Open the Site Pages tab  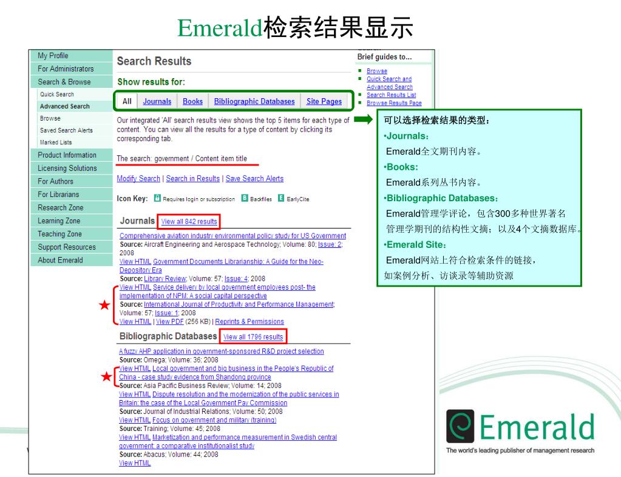pos(324,101)
